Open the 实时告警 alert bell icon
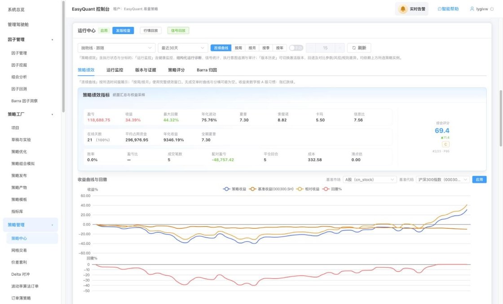This screenshot has height=304, width=503. 403,9
